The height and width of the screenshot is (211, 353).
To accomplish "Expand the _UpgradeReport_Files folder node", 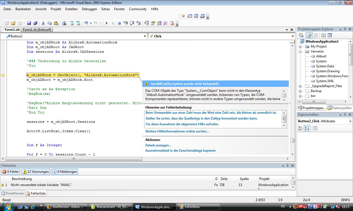I will (300, 86).
